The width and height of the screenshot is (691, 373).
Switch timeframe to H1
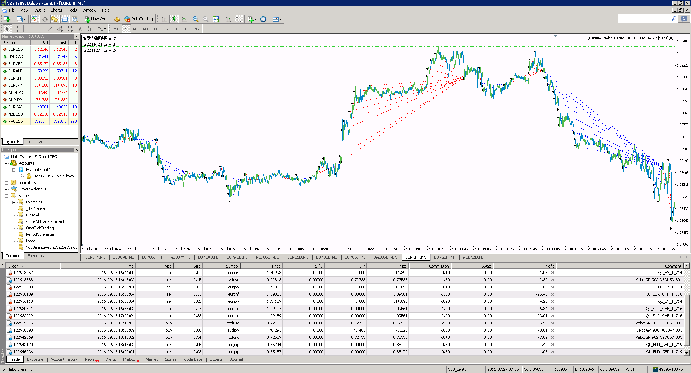pyautogui.click(x=156, y=29)
